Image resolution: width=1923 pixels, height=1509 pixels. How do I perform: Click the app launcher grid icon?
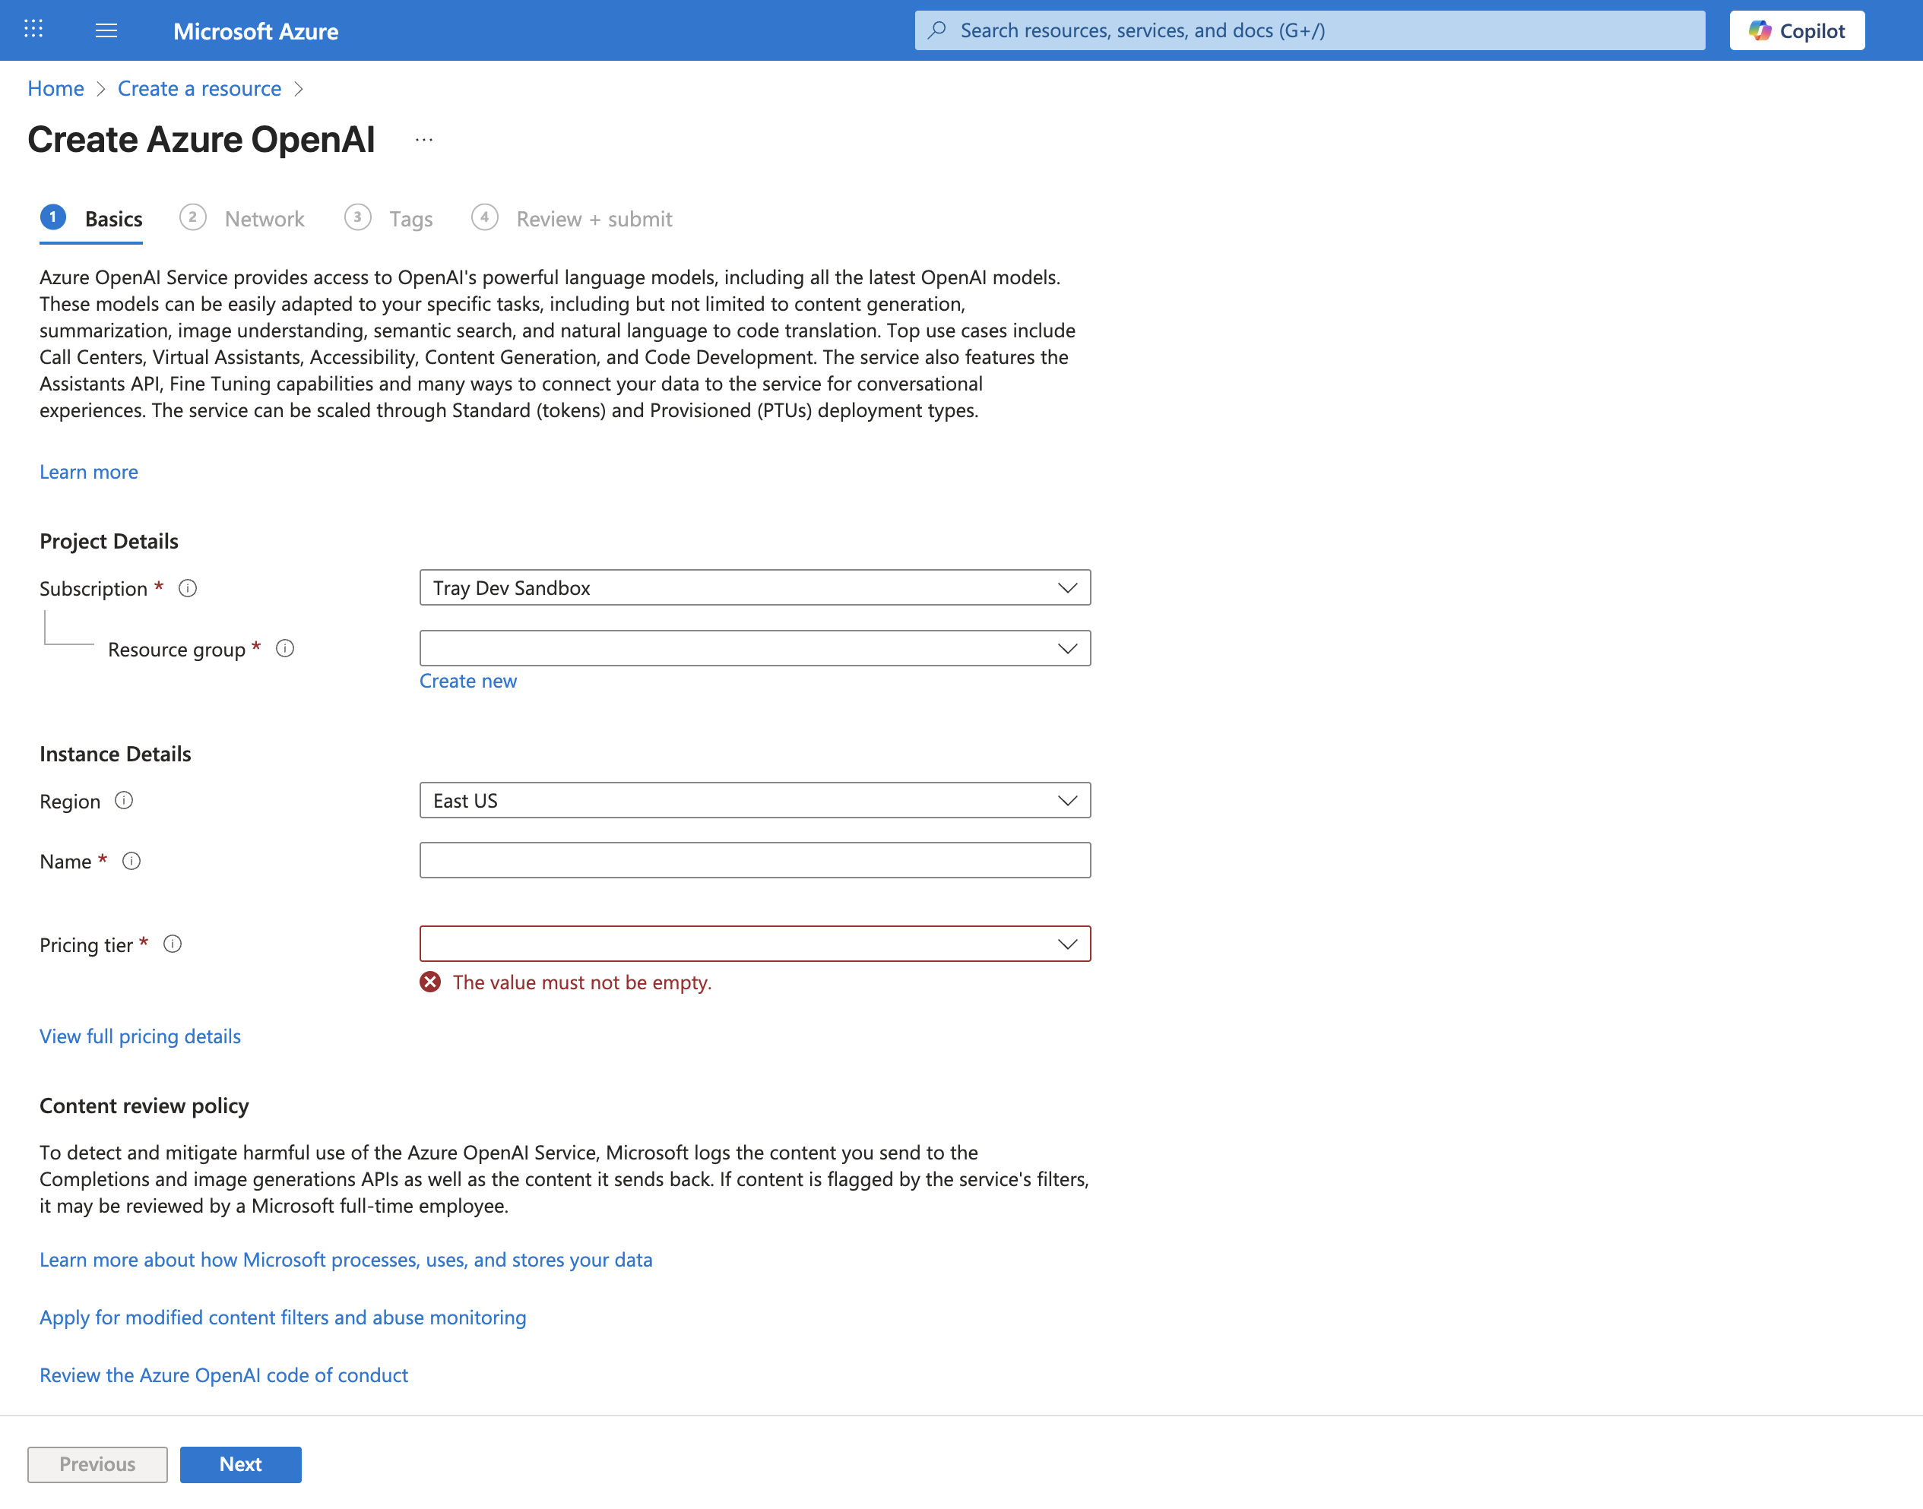point(33,29)
